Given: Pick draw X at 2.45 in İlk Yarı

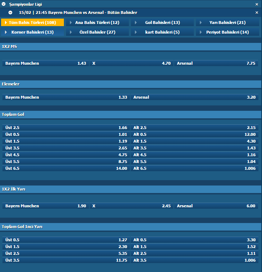Looking at the screenshot, I should point(131,206).
